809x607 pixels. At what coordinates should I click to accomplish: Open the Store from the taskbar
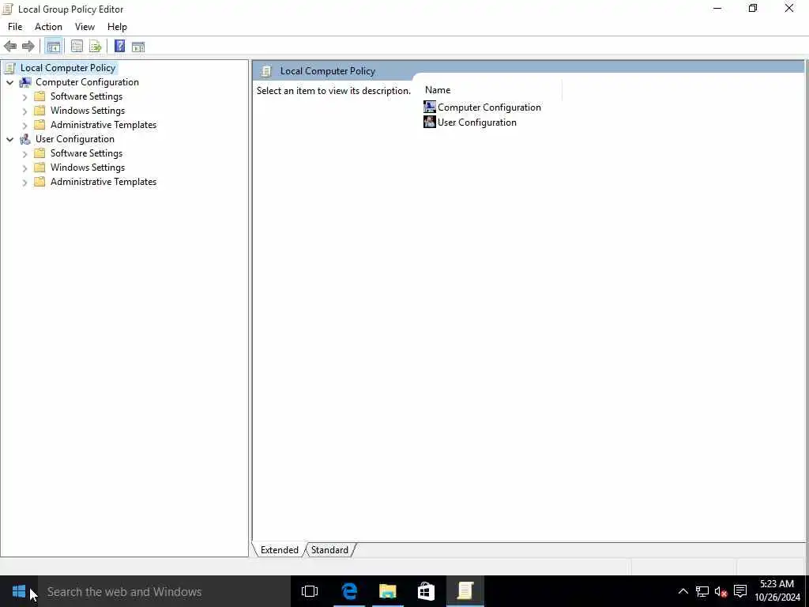(x=426, y=591)
